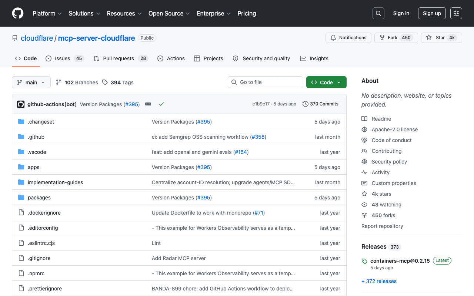474x296 pixels.
Task: Click the tag icon next to 394 Tags
Action: pos(105,83)
